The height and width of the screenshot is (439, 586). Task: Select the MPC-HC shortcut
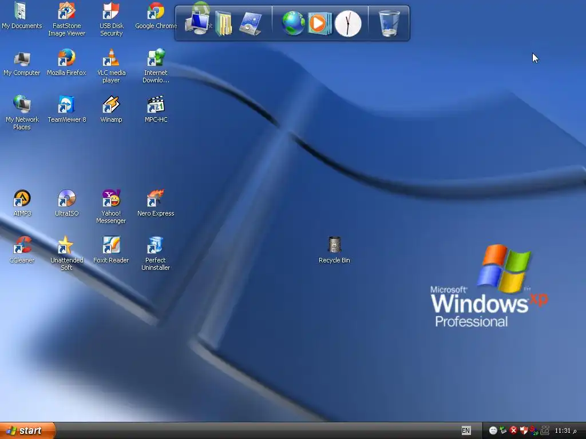[156, 110]
